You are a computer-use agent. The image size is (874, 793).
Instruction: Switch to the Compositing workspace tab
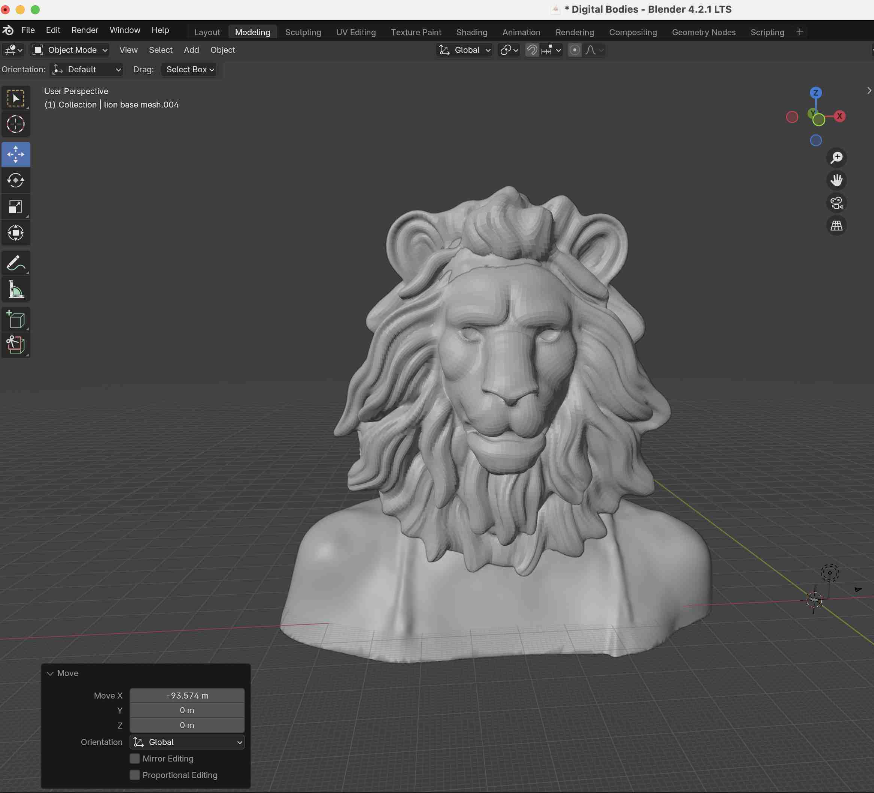pos(632,32)
